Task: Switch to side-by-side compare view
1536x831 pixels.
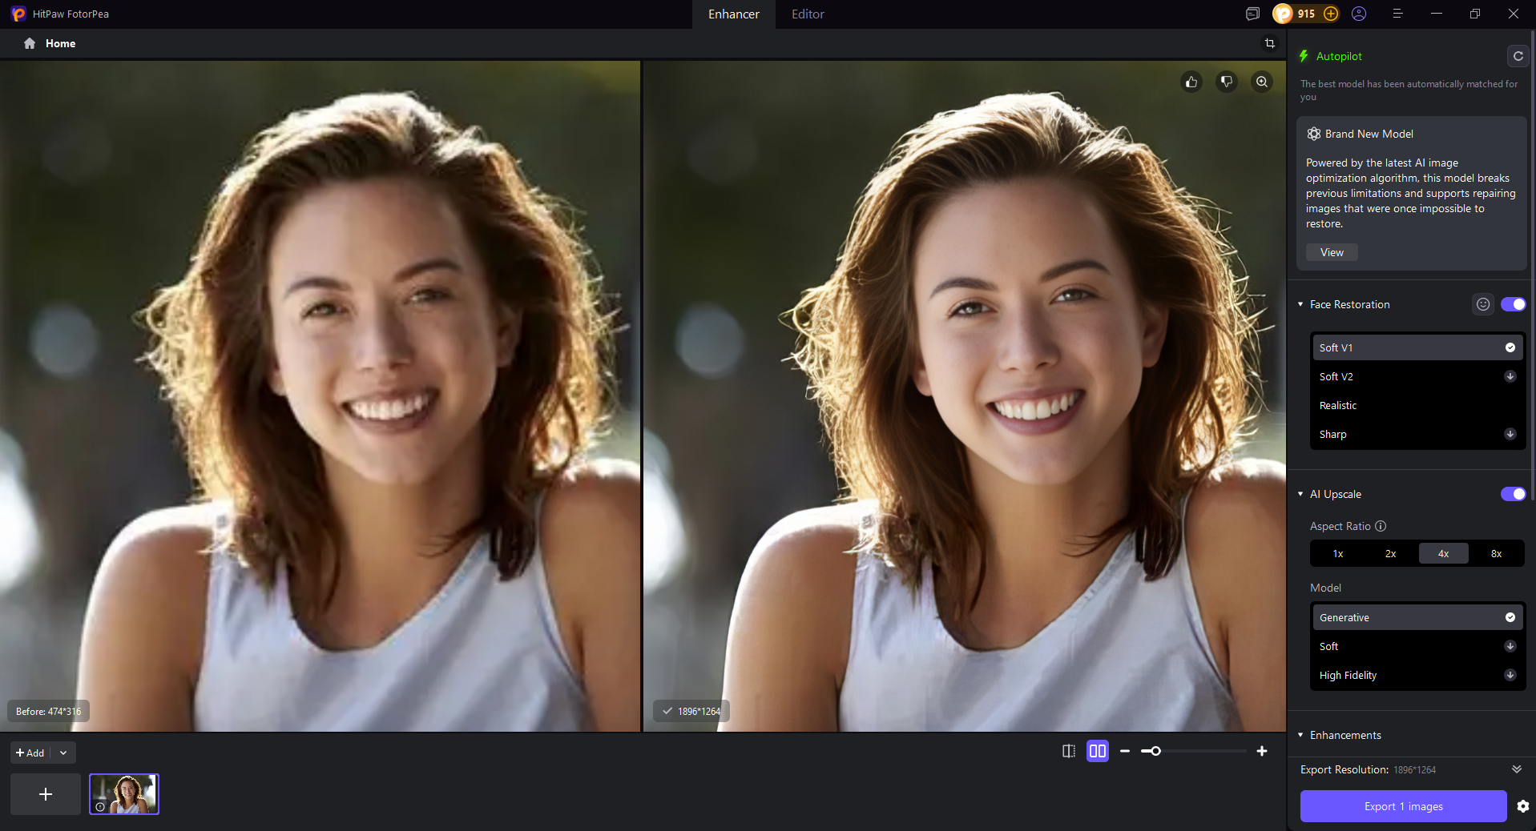Action: tap(1098, 751)
